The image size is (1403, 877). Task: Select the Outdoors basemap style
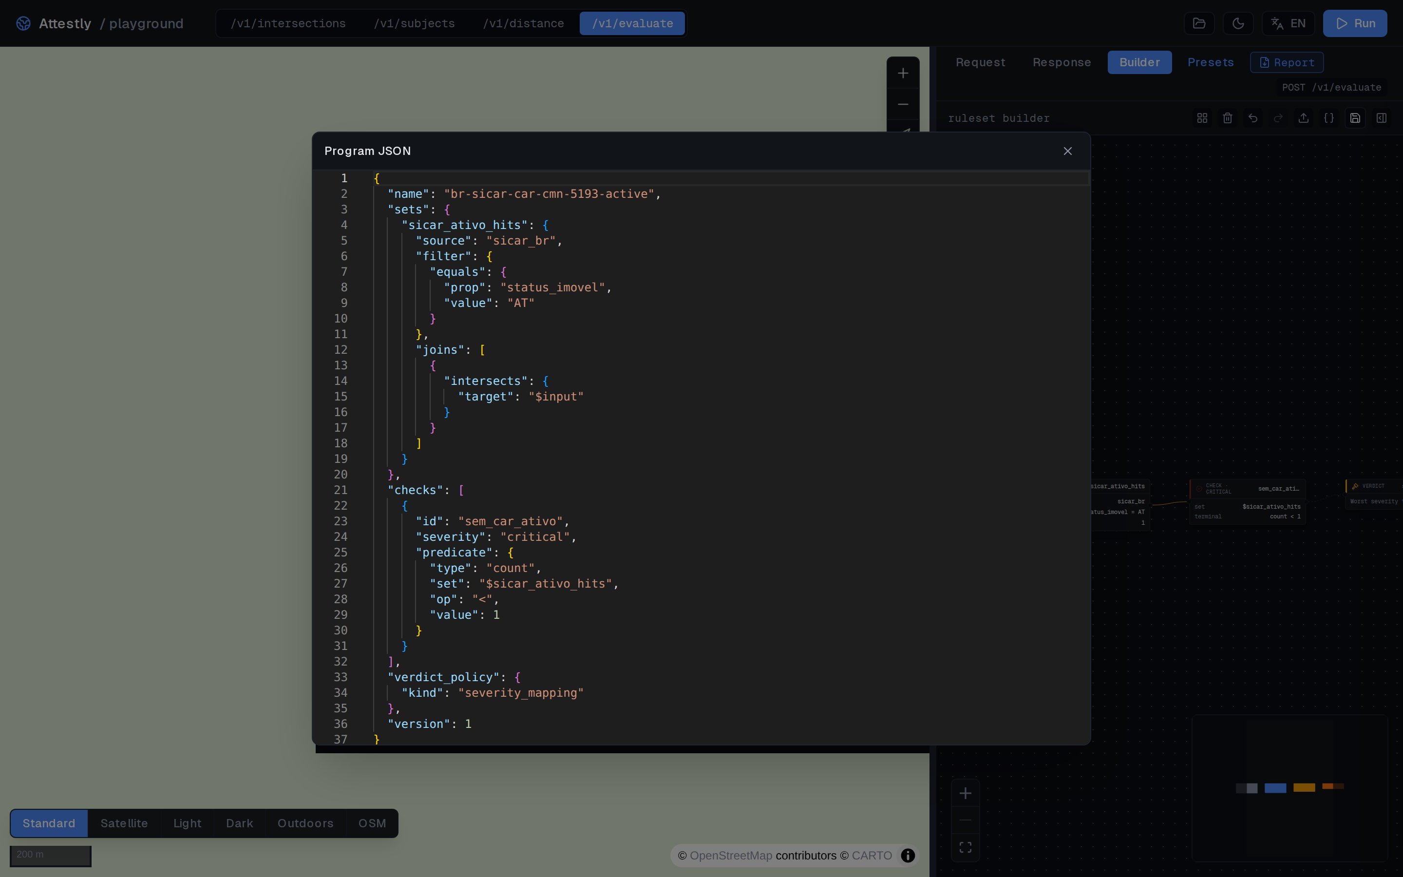(305, 823)
